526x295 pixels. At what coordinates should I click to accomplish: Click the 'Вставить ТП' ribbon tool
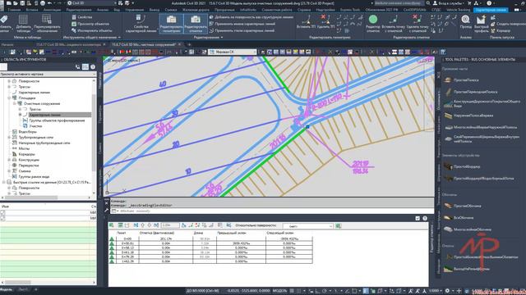[x=307, y=22]
